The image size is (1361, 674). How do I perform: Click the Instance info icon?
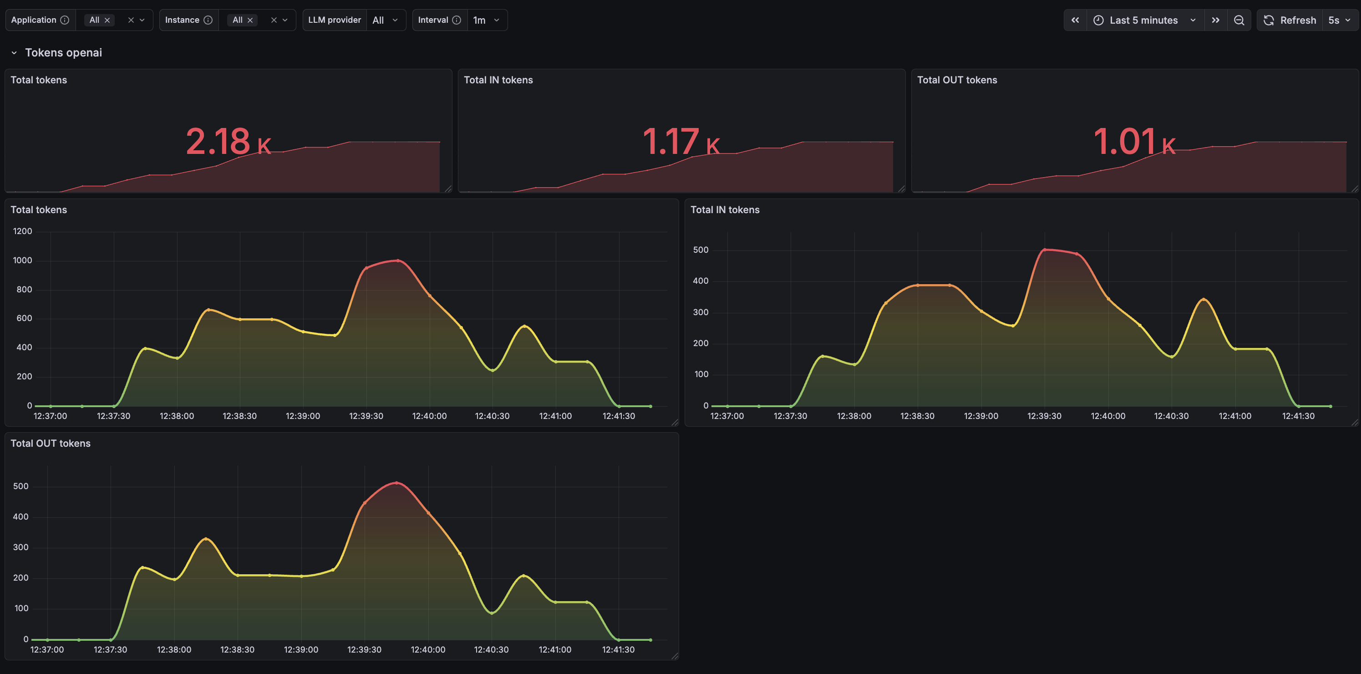(208, 20)
